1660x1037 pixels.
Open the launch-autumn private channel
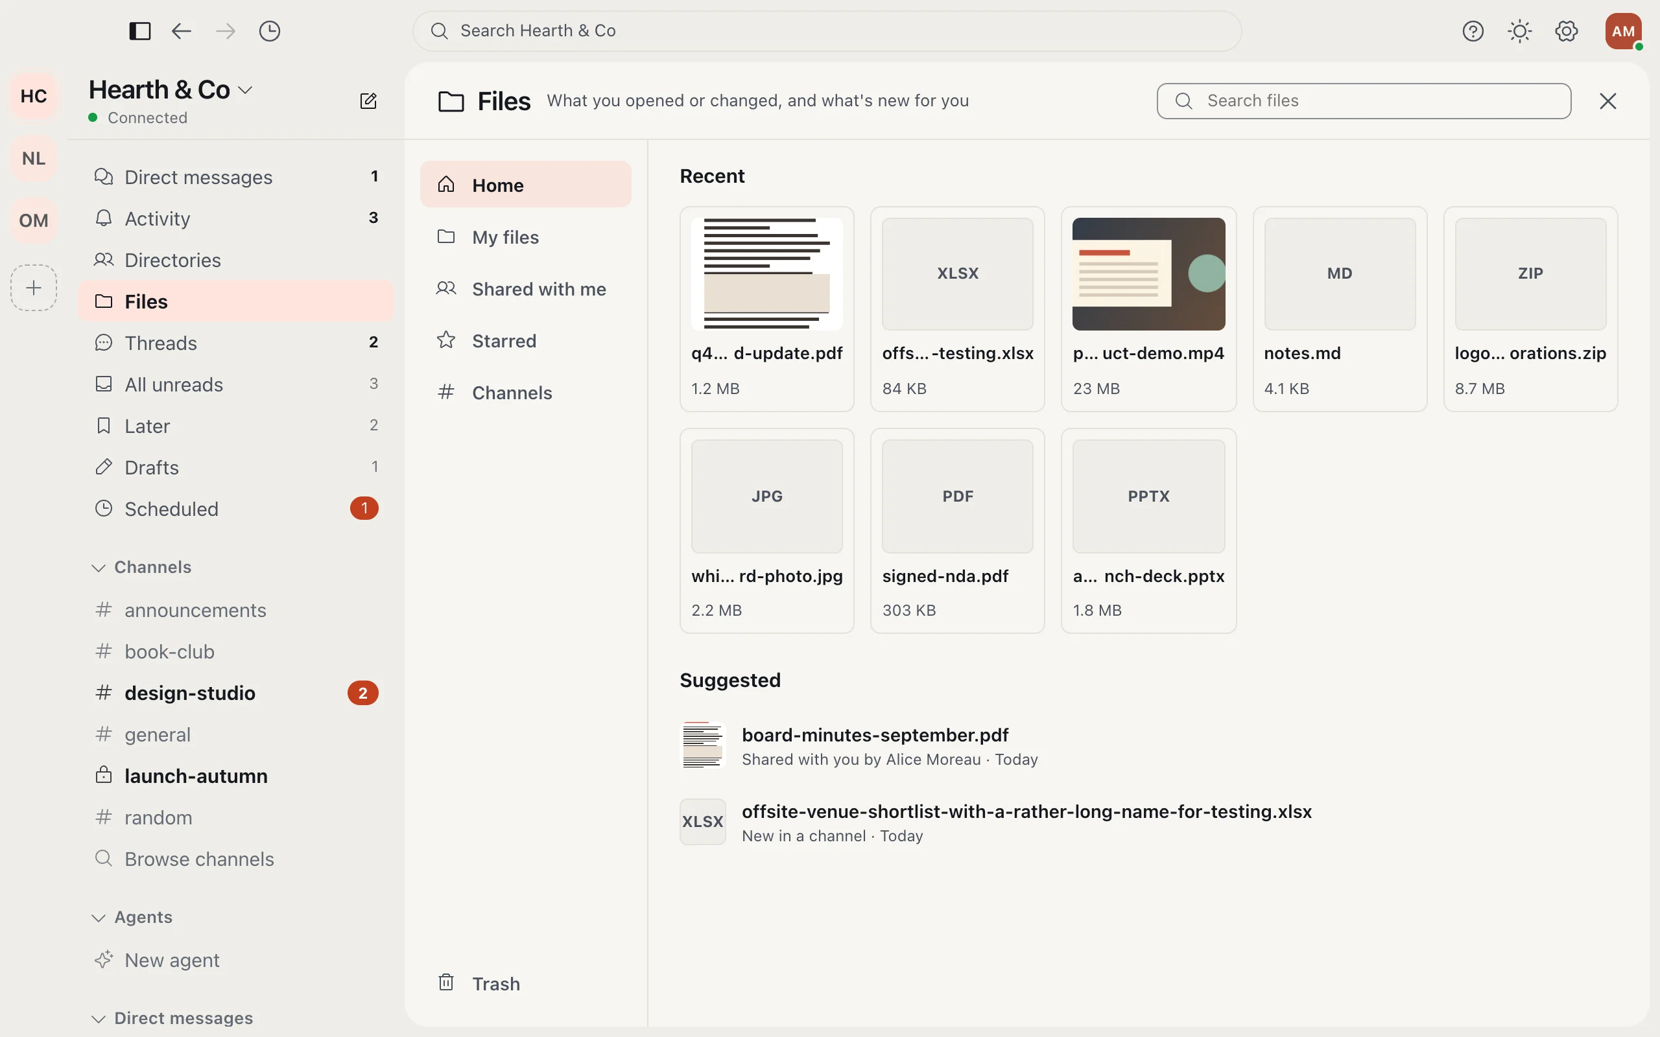click(x=236, y=776)
